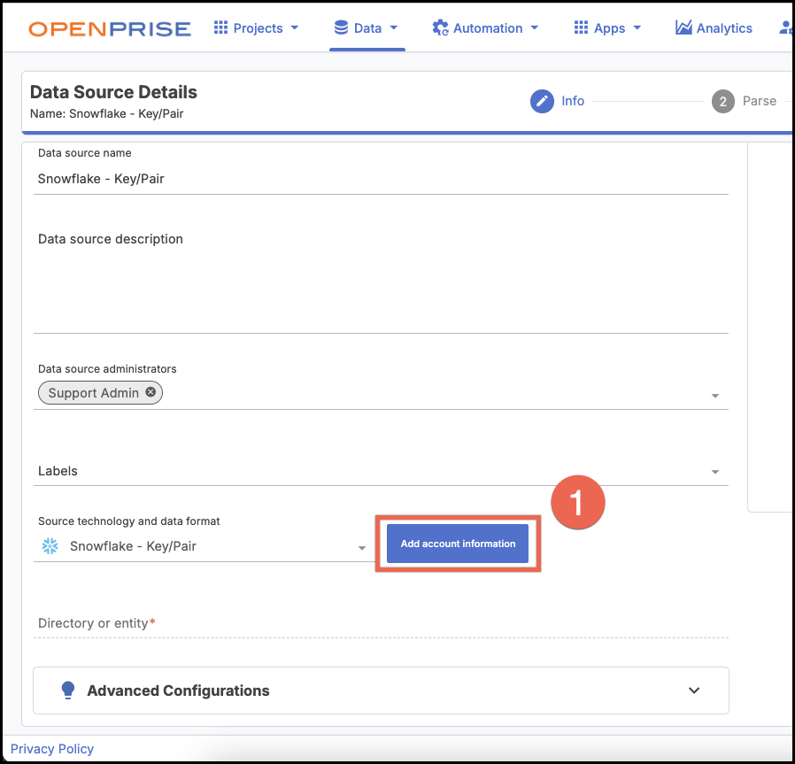Click the Advanced Configurations lightbulb icon

[68, 691]
